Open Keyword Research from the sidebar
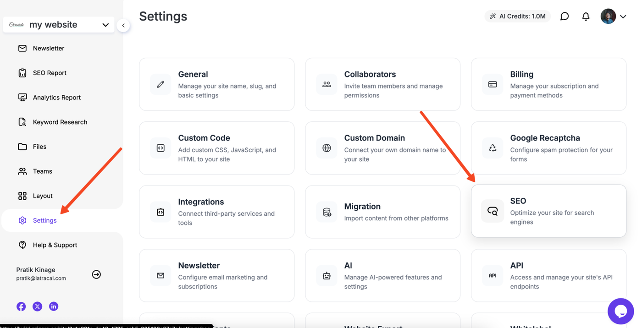This screenshot has width=642, height=328. pyautogui.click(x=60, y=122)
